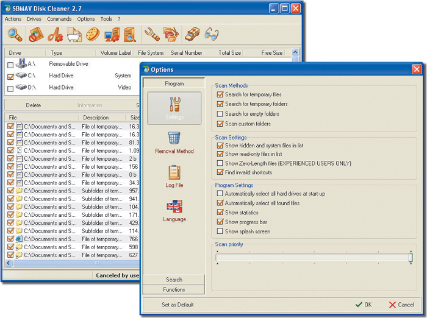Open the Log File clipboard icon
This screenshot has height=318, width=427.
point(174,172)
